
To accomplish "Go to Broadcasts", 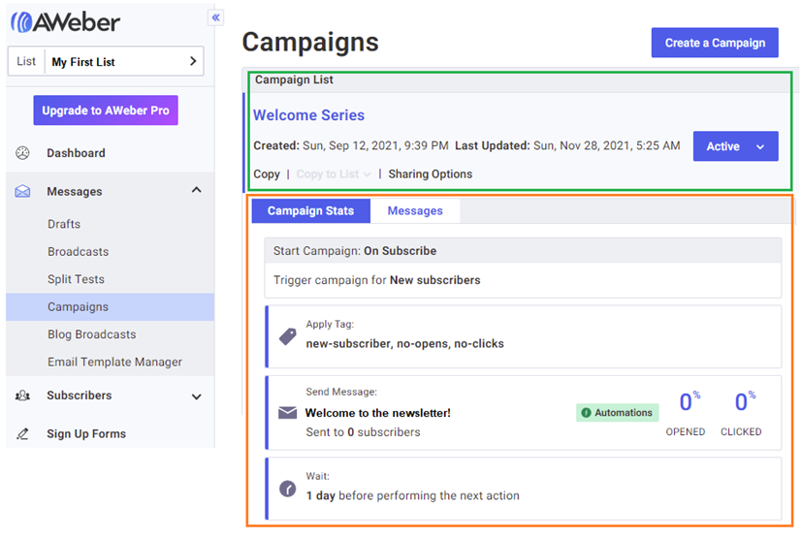I will [x=79, y=252].
